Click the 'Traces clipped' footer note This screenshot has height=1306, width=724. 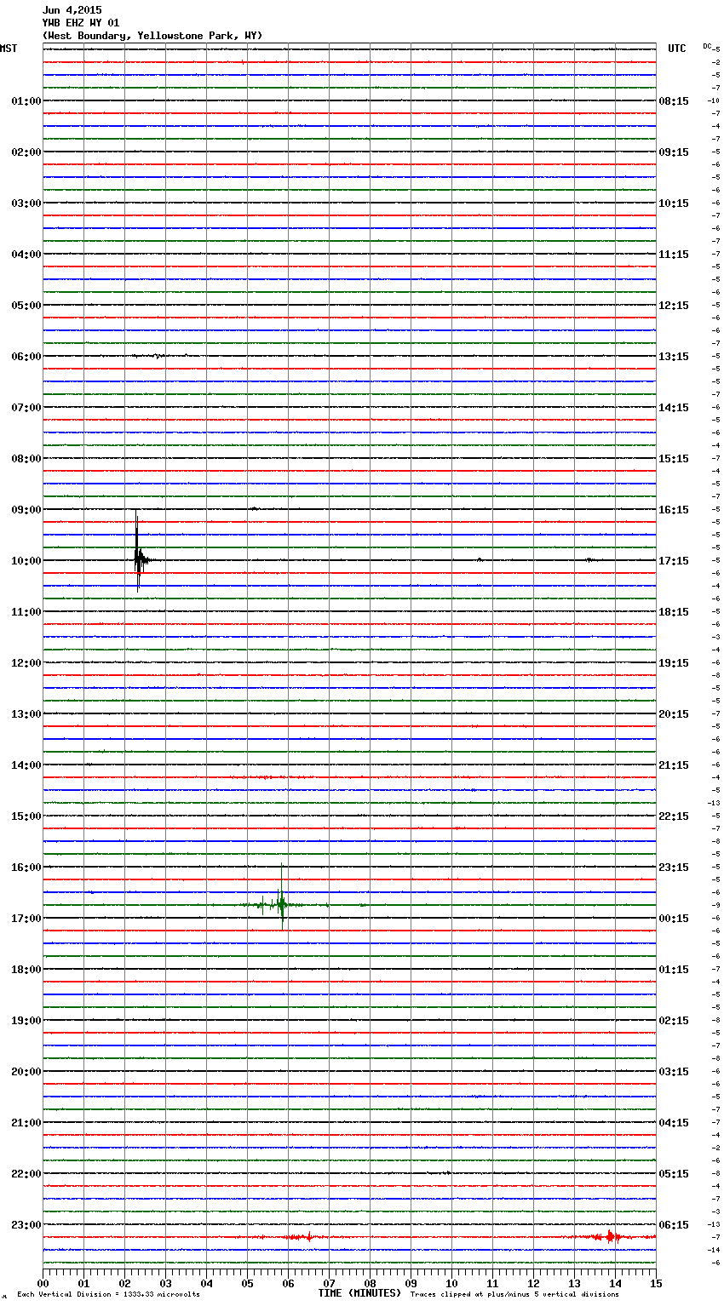click(514, 1295)
